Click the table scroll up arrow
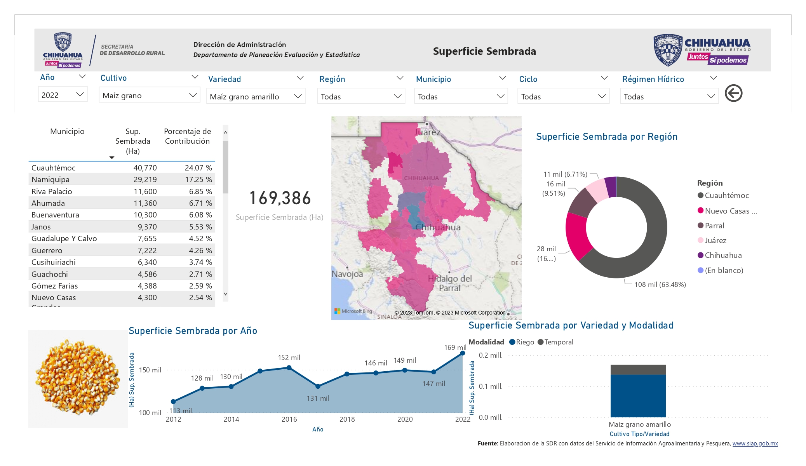Viewport: 806px width, 466px height. (225, 132)
